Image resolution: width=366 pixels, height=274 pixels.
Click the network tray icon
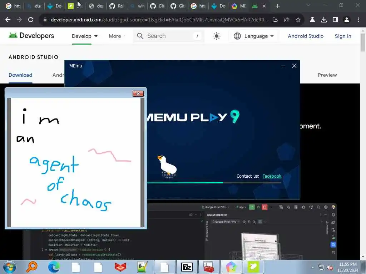(321, 268)
